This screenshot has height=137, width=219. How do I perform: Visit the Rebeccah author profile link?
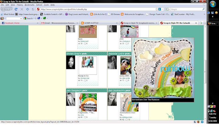click(84, 41)
